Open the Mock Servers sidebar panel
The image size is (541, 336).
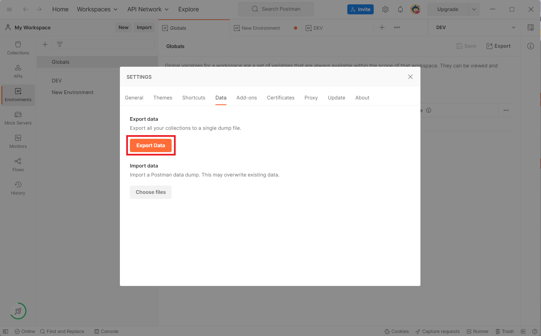[x=18, y=118]
